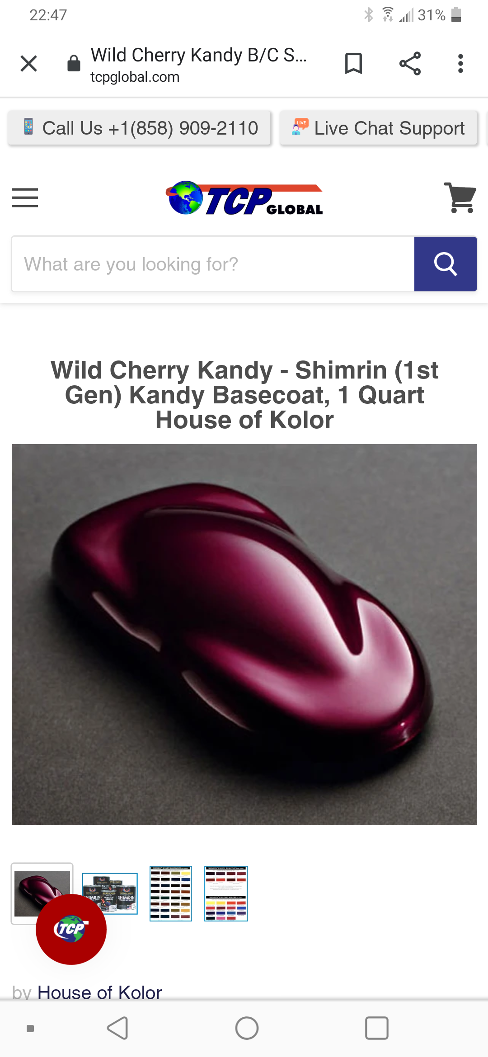This screenshot has height=1057, width=488.
Task: Tap the Android back navigation button
Action: click(x=118, y=1029)
